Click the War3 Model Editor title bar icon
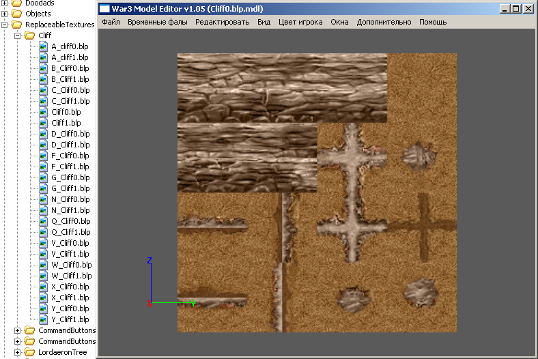The image size is (538, 359). pyautogui.click(x=104, y=9)
